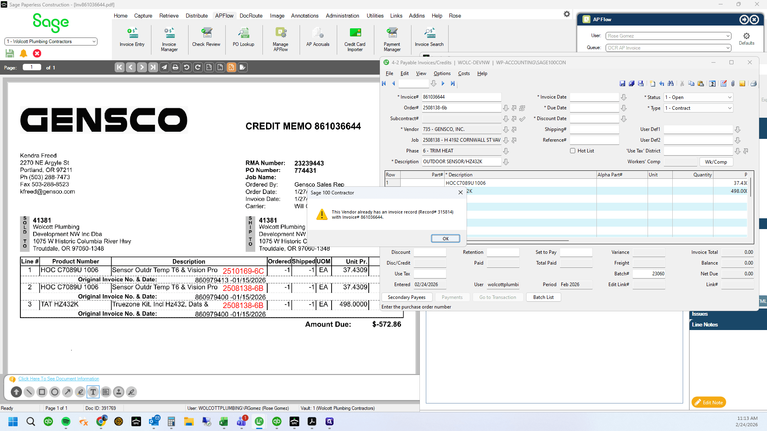Open lookup arrow beside Invoice Date
This screenshot has width=767, height=431.
click(x=624, y=97)
